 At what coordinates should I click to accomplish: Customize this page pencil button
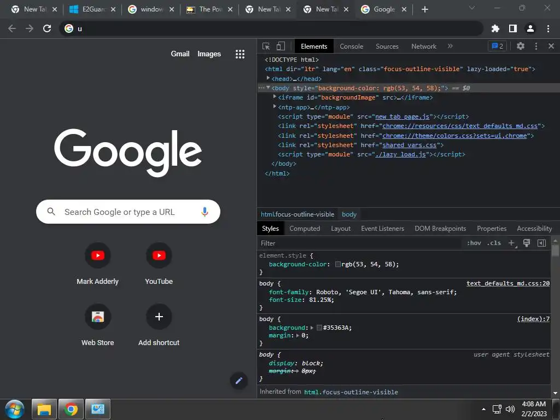coord(238,381)
